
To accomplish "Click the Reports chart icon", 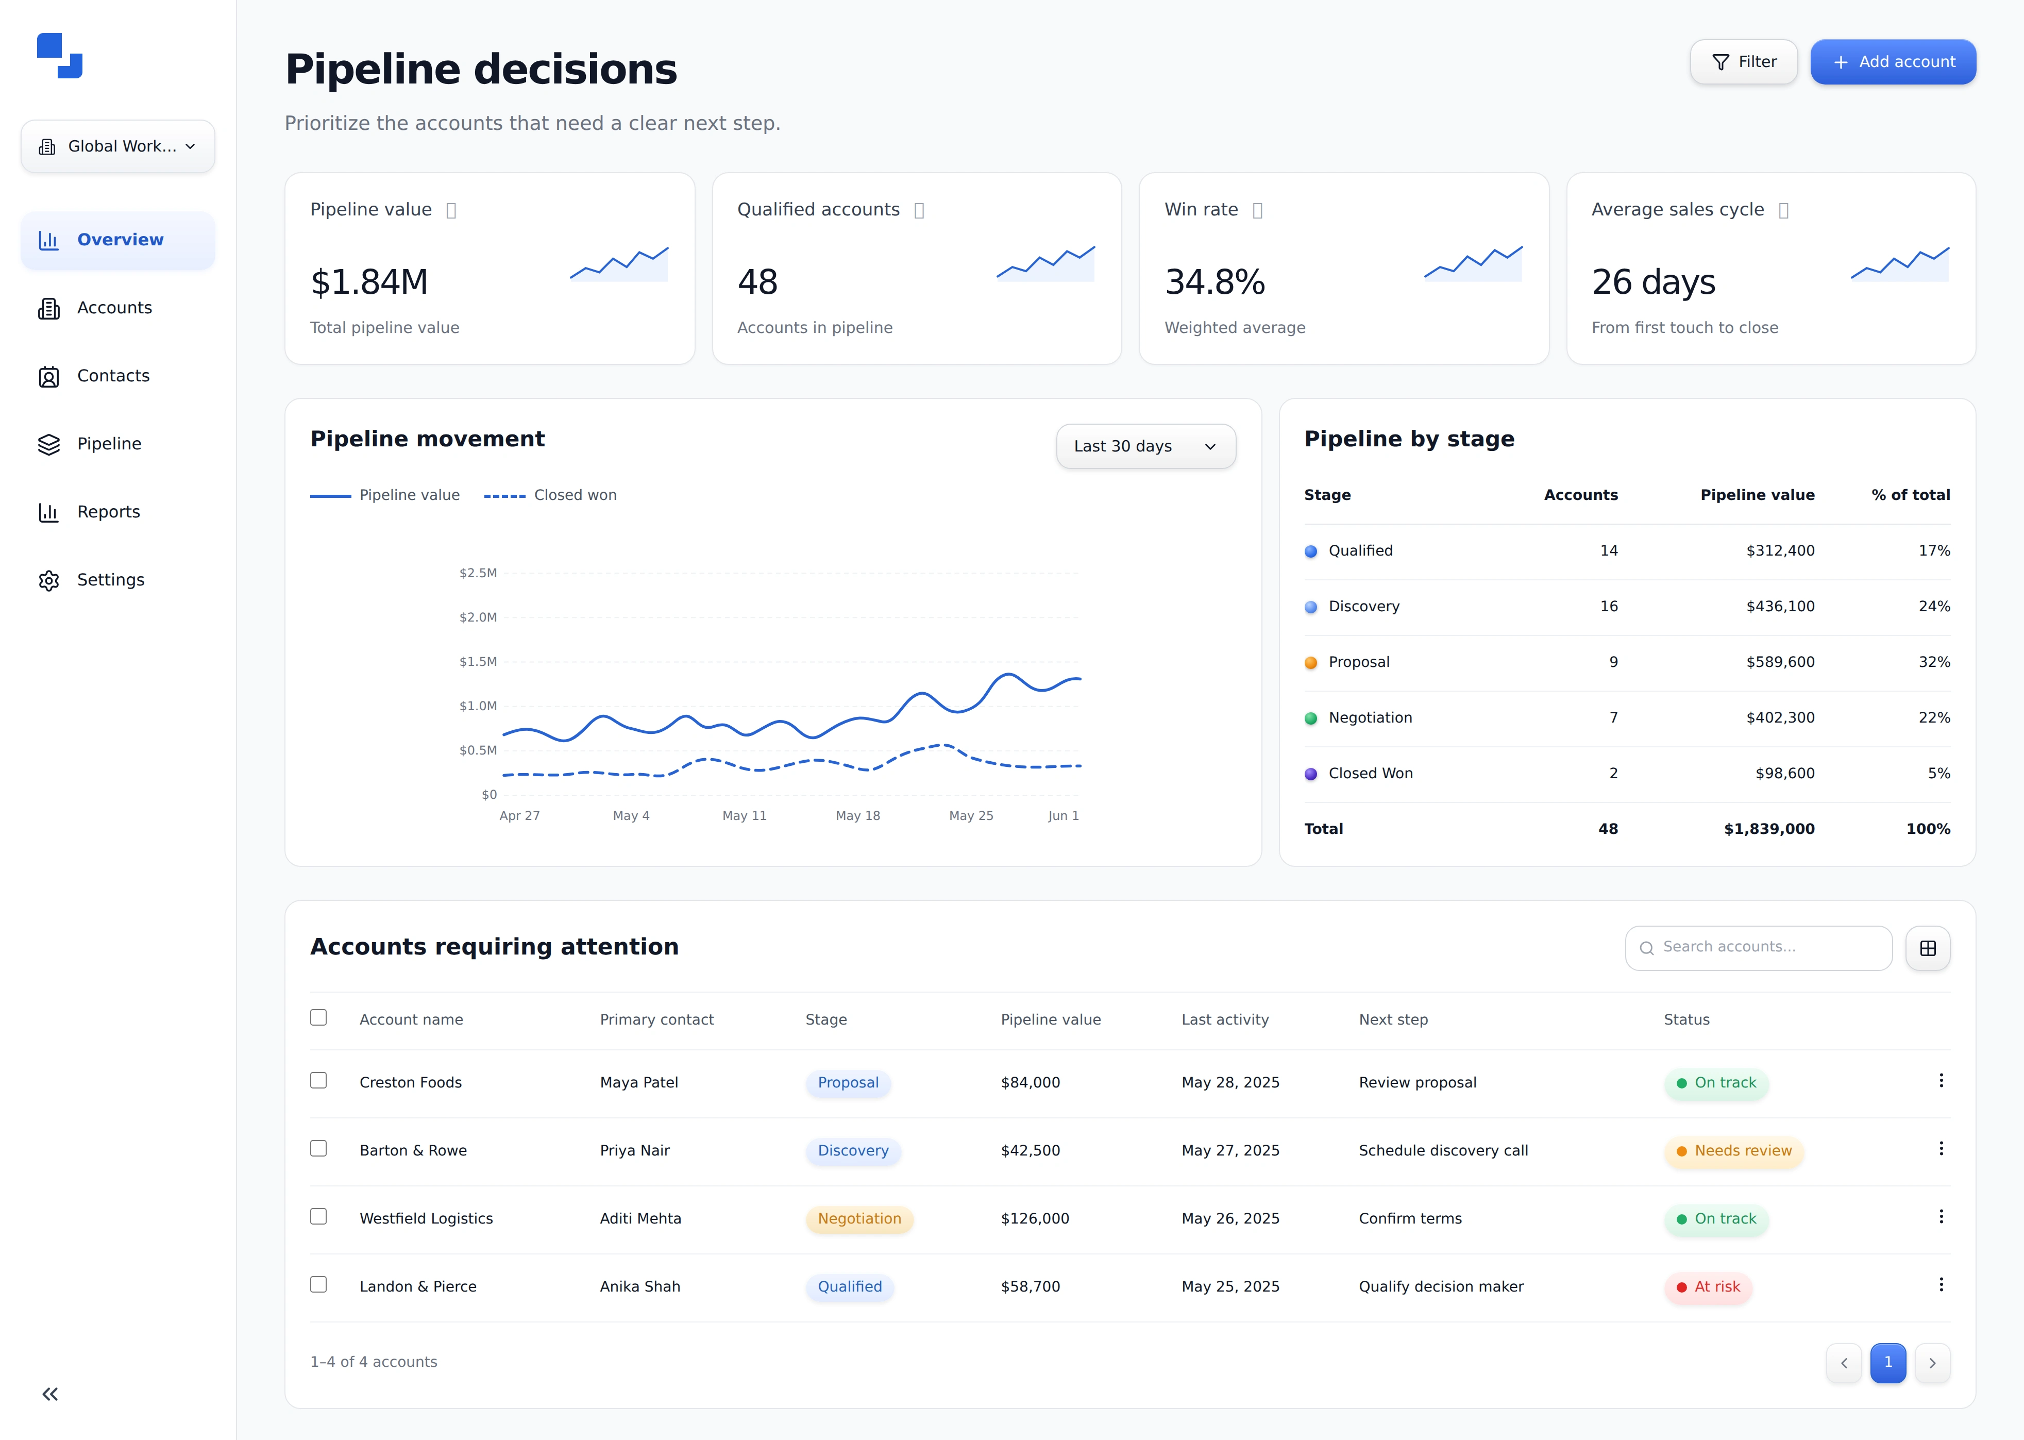I will (x=49, y=512).
